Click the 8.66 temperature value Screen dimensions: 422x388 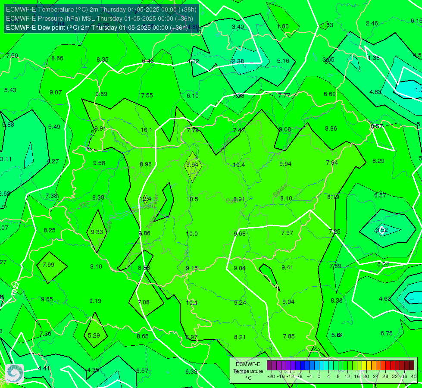click(x=57, y=59)
